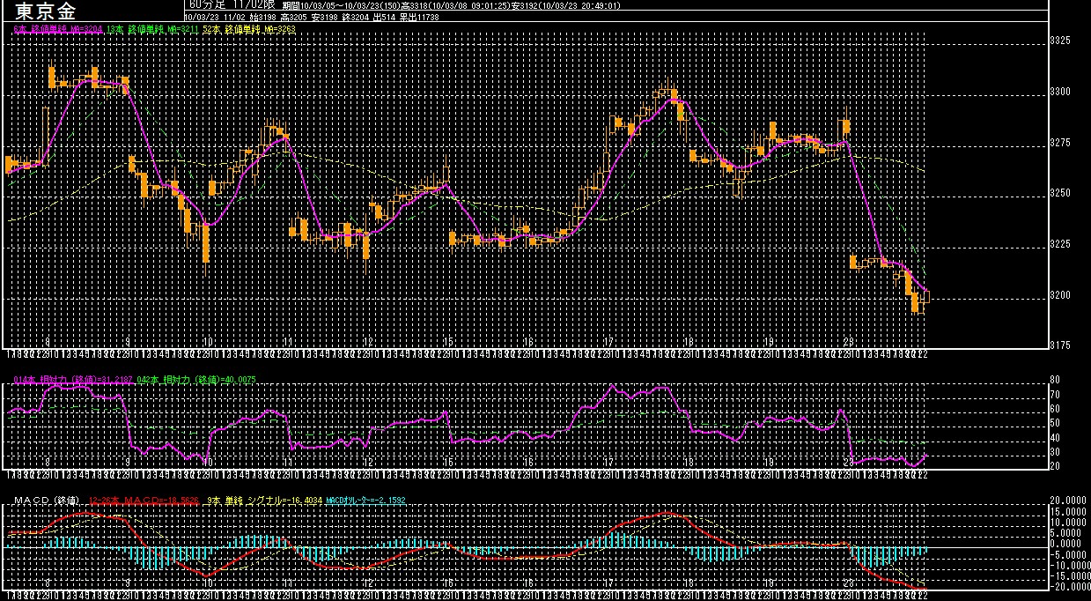Viewport: 1091px width, 601px height.
Task: Click the 東京金 chart title
Action: click(x=45, y=11)
